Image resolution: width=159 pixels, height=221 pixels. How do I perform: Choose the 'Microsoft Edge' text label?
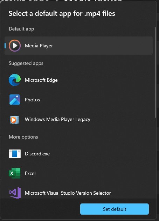tap(41, 80)
